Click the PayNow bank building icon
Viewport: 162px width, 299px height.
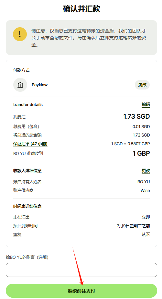tap(20, 85)
